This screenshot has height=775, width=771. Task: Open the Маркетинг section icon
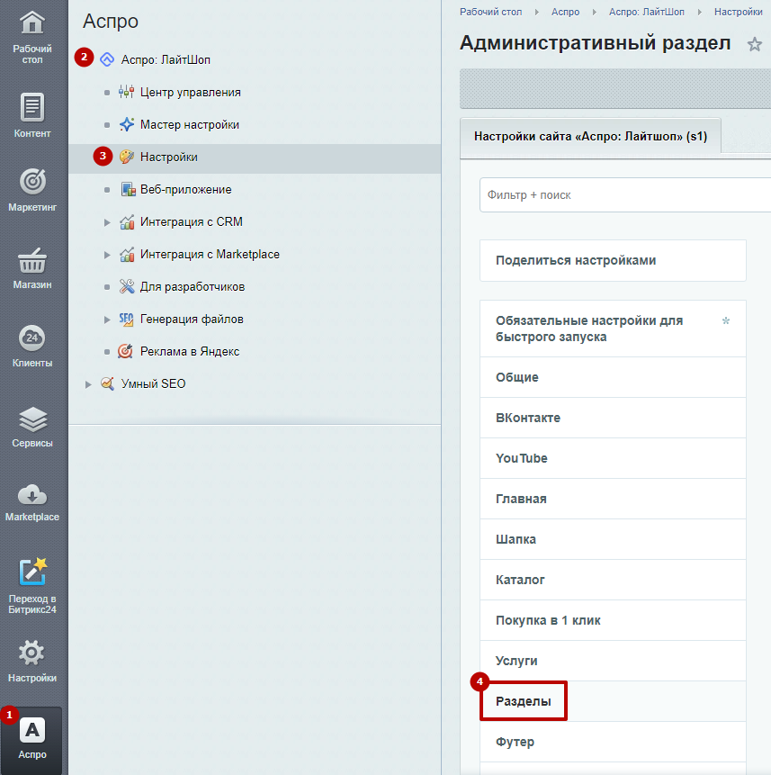coord(32,182)
